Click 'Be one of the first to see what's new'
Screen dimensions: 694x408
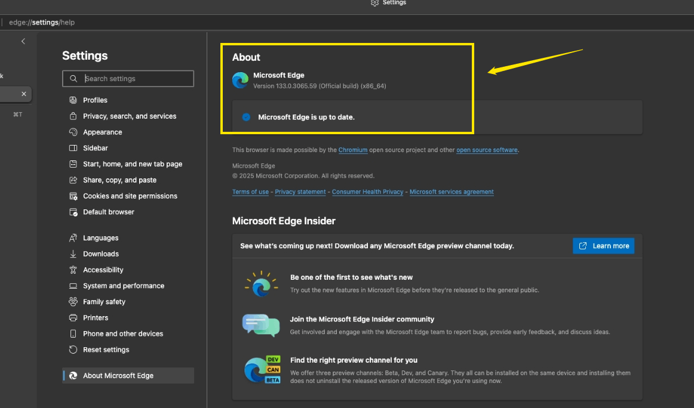(x=351, y=277)
